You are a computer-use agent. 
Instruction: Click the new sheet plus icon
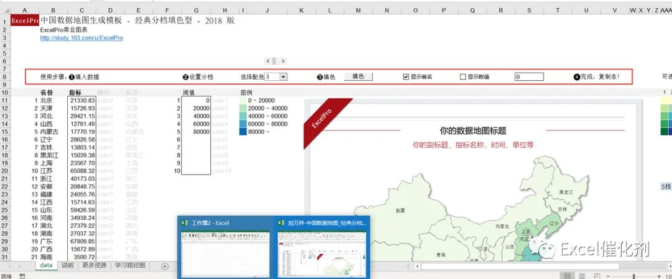coord(164,266)
